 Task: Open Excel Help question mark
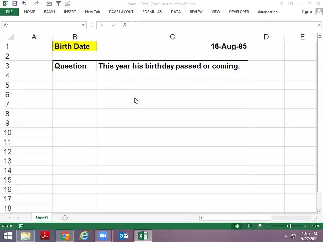tap(281, 3)
